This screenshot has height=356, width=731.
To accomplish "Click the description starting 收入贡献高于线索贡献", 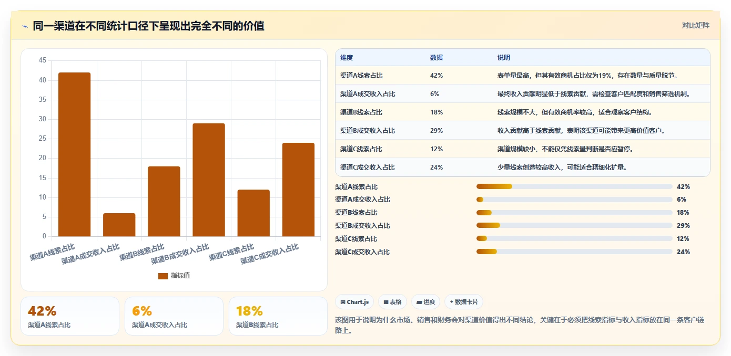I will pos(582,131).
